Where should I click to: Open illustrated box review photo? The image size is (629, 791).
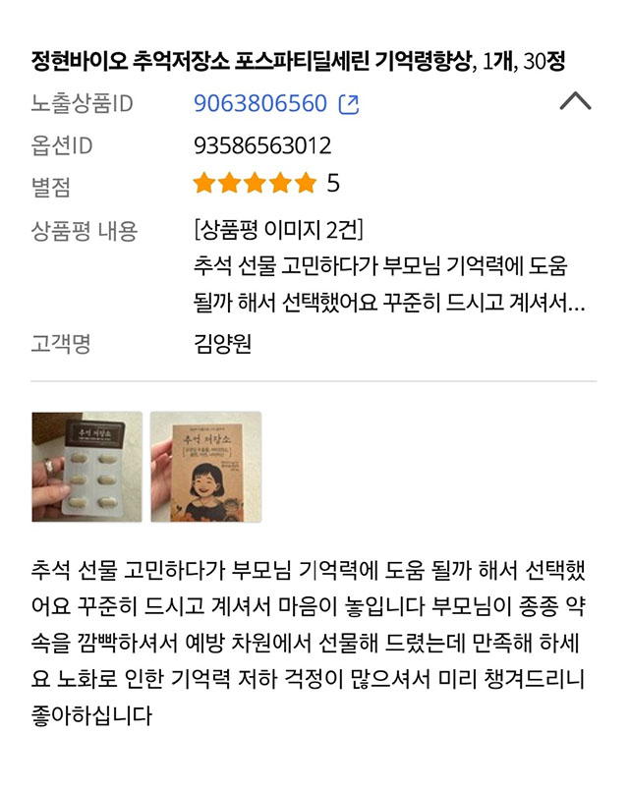[x=205, y=467]
